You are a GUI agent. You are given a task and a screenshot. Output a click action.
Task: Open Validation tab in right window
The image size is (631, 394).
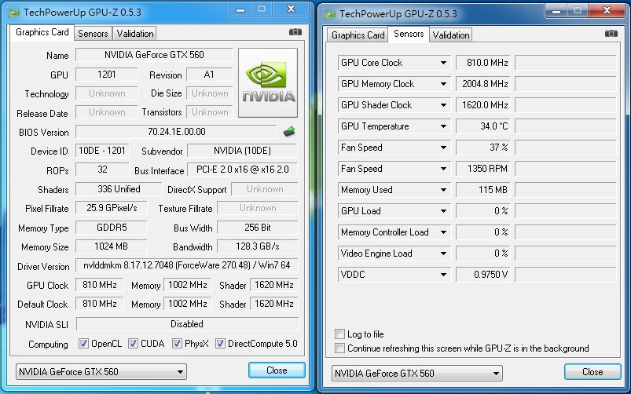(x=451, y=35)
